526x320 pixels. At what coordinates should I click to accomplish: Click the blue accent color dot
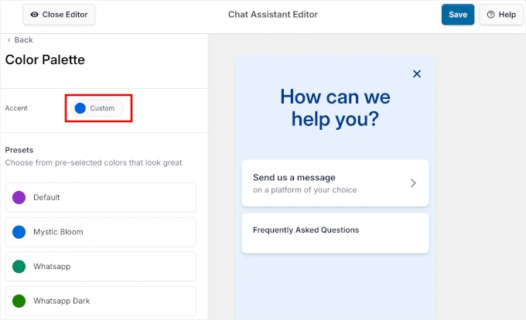[80, 108]
